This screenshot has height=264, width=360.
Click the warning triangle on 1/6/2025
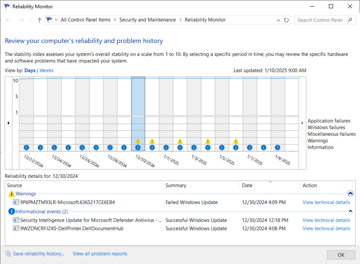(x=236, y=141)
